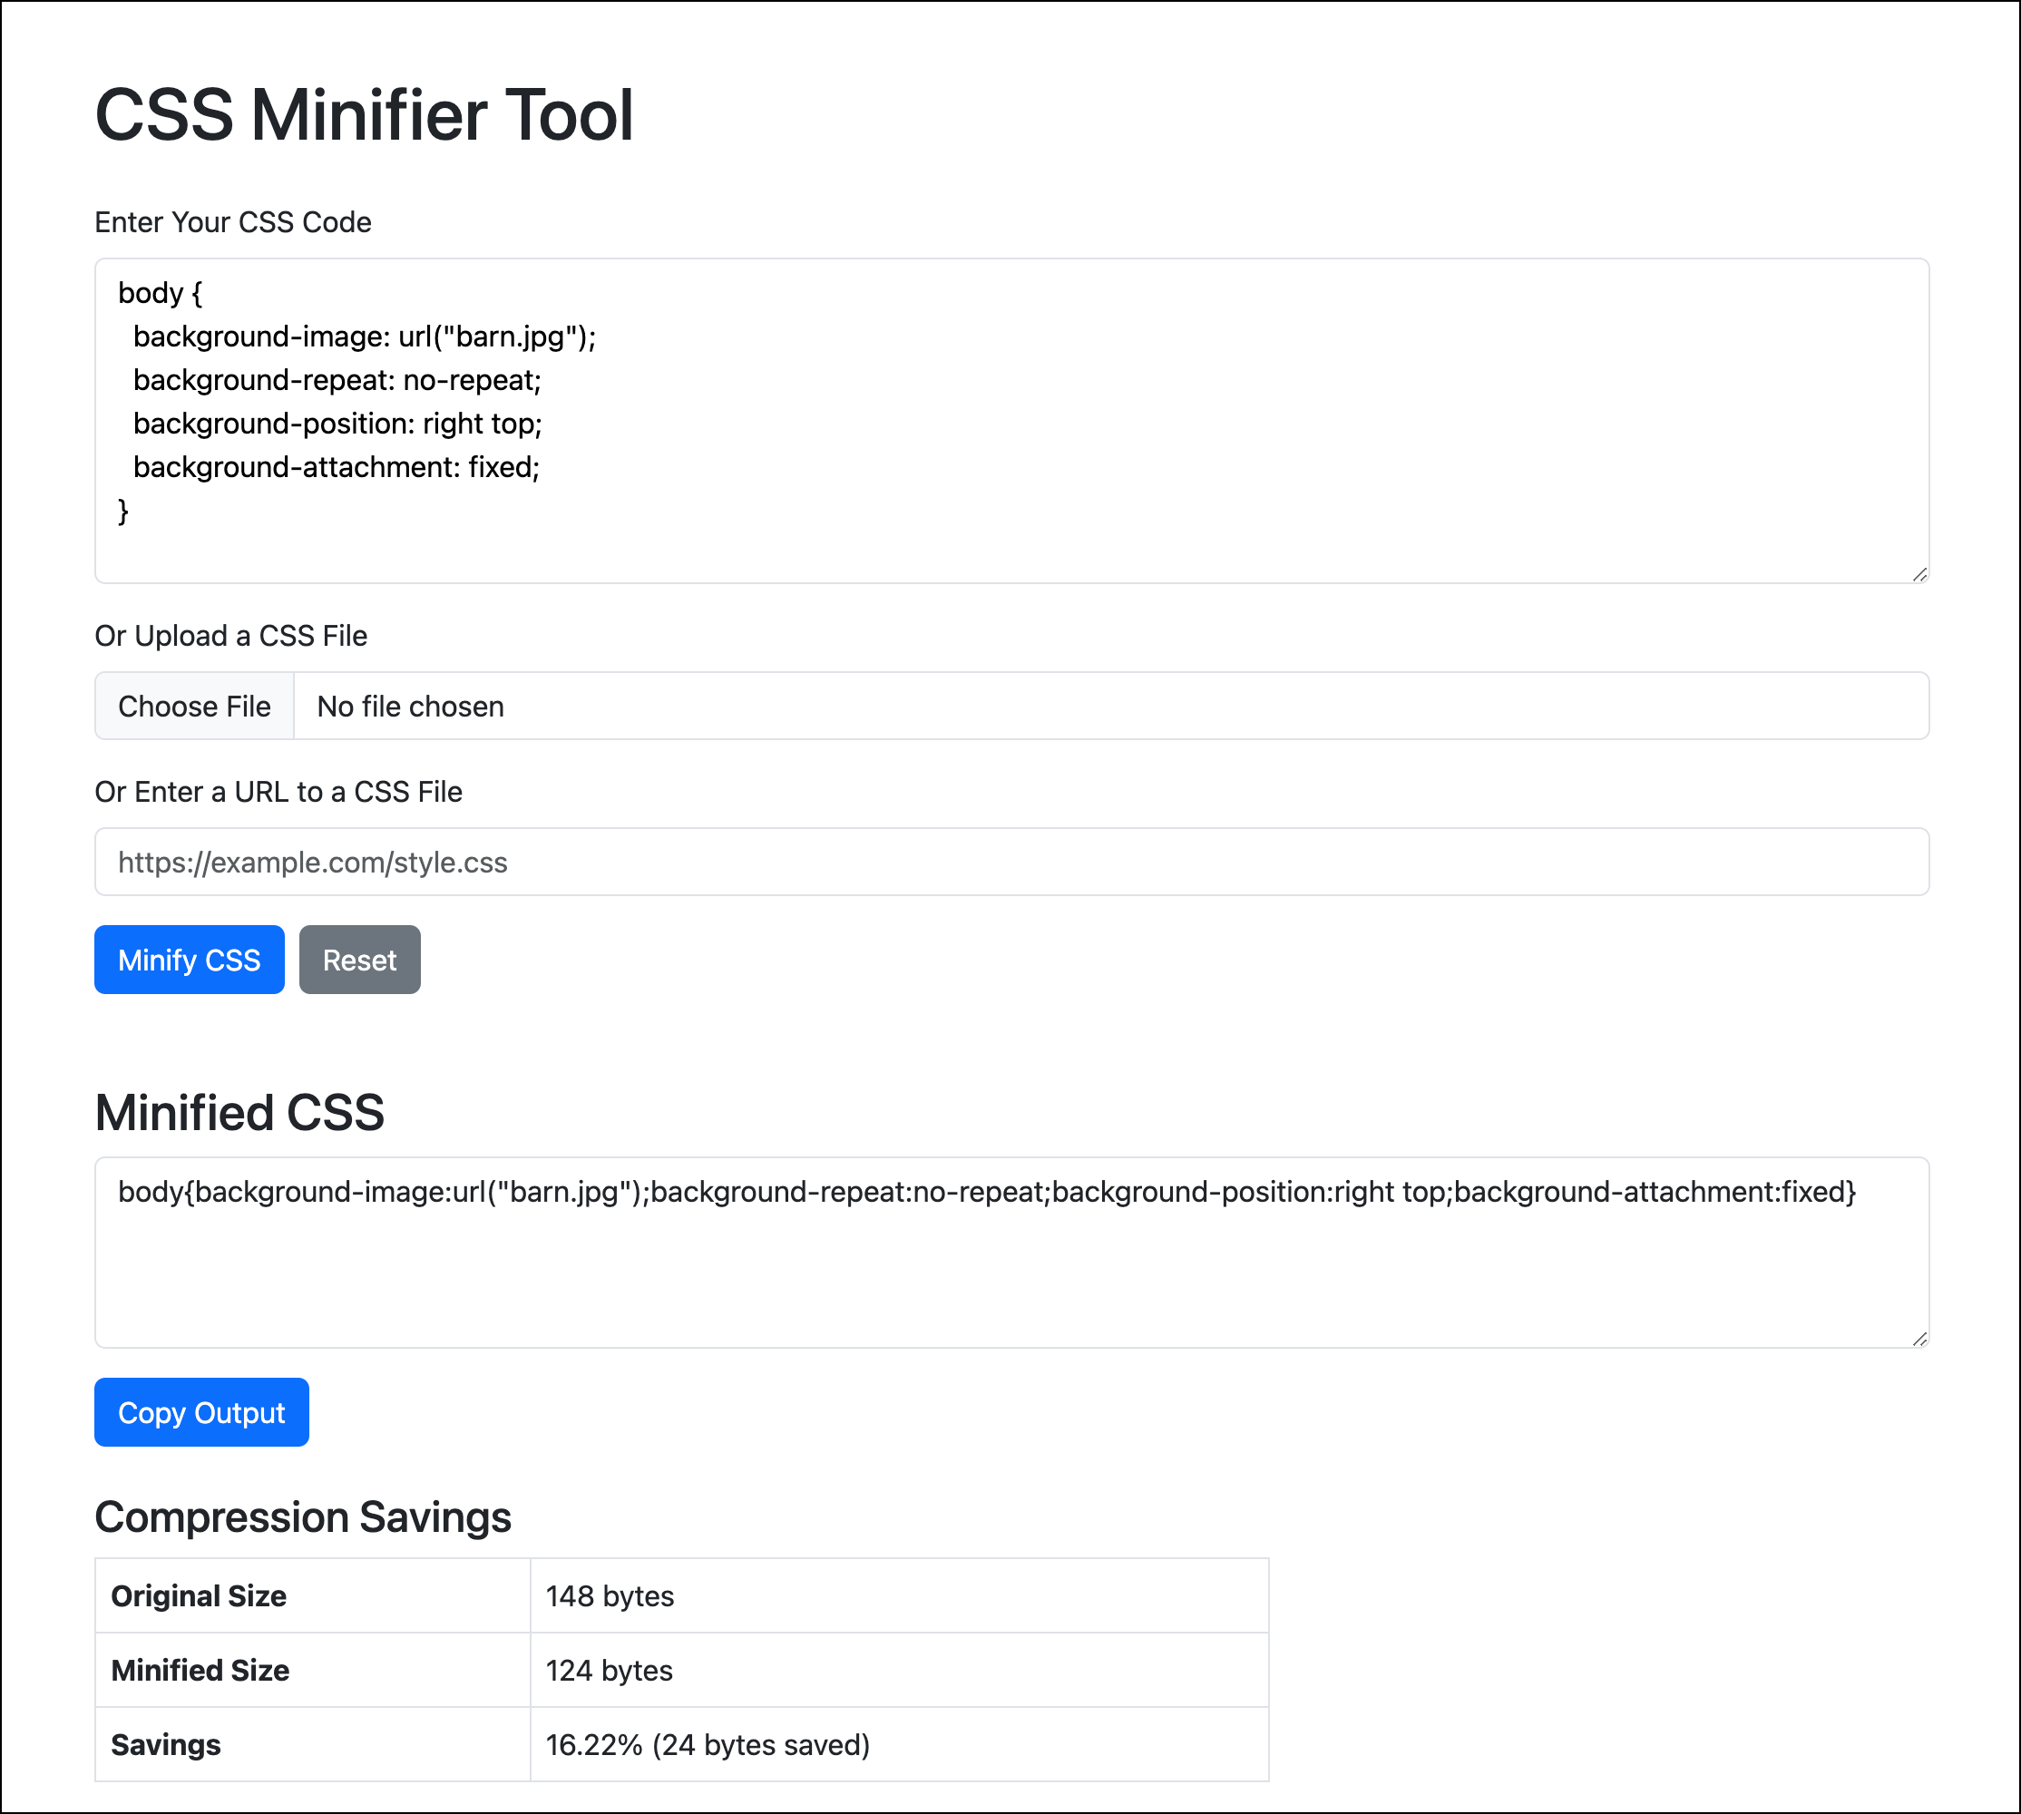Click the Original Size value of 148 bytes
The image size is (2021, 1814).
coord(610,1595)
